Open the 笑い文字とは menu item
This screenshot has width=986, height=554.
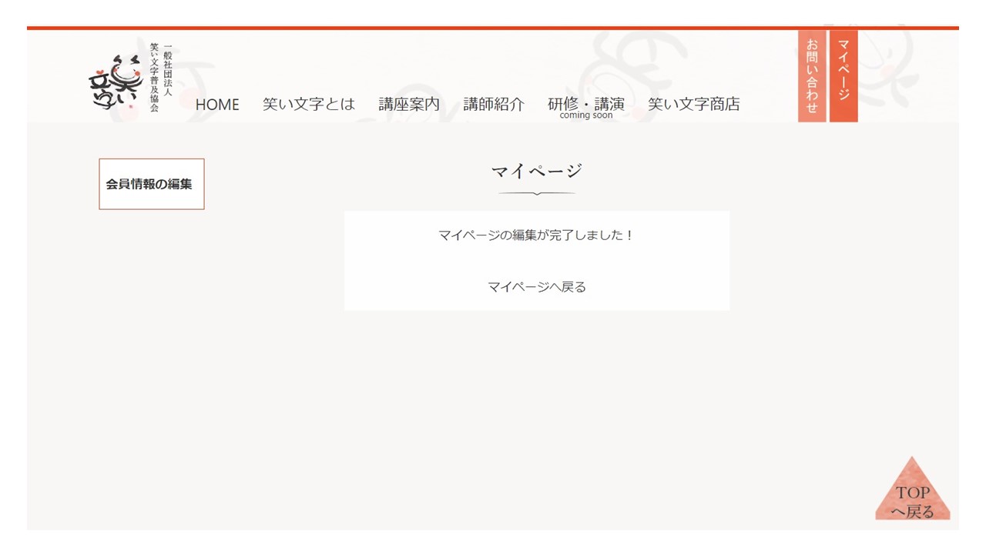click(x=309, y=104)
